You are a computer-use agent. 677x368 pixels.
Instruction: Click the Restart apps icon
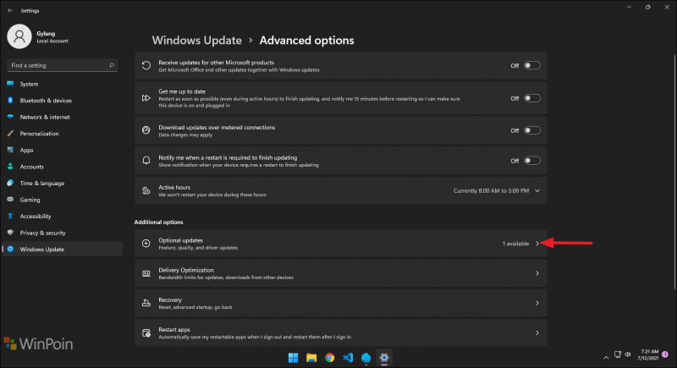(x=146, y=333)
